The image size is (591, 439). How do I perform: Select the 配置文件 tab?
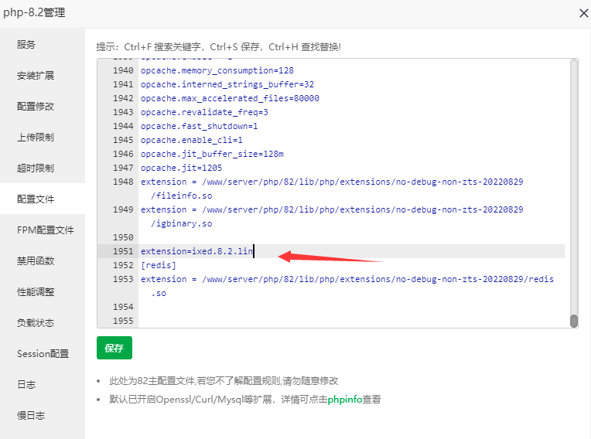36,199
